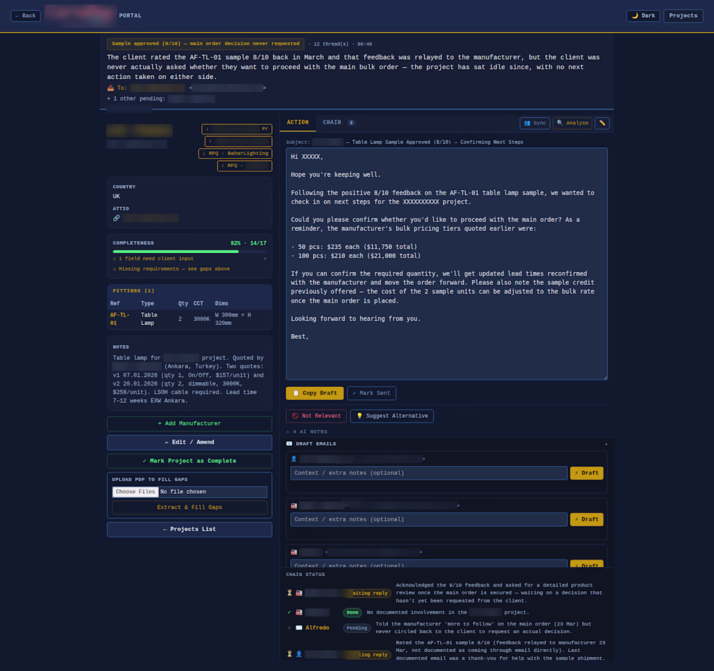Click the inbox tray icon beside To:

tap(110, 88)
